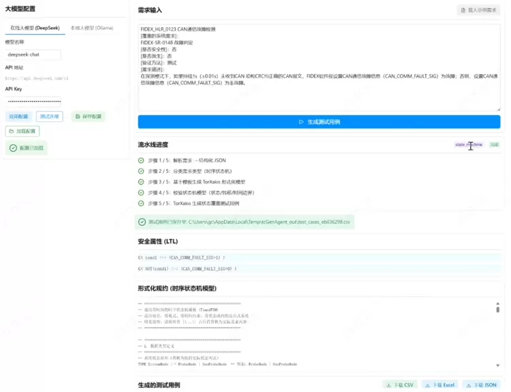Screen dimensions: 511x392
Task: Click the API address field with the deepseek URL
Action: [x=37, y=78]
